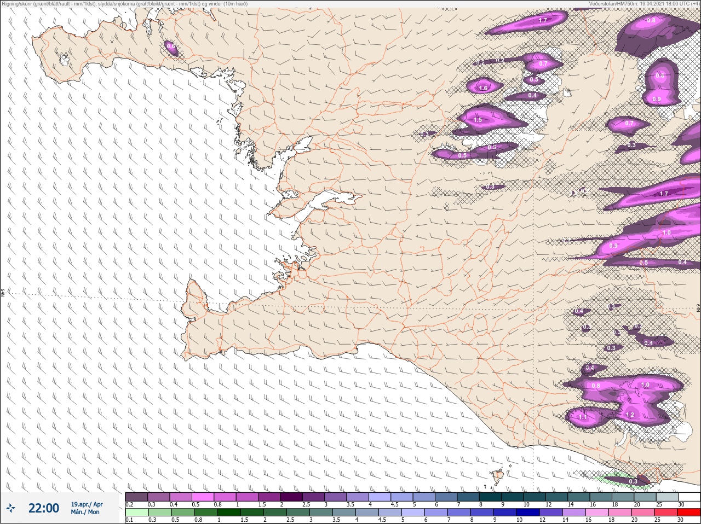Click the white 30 swatch in upper legend
This screenshot has width=701, height=524.
689,497
